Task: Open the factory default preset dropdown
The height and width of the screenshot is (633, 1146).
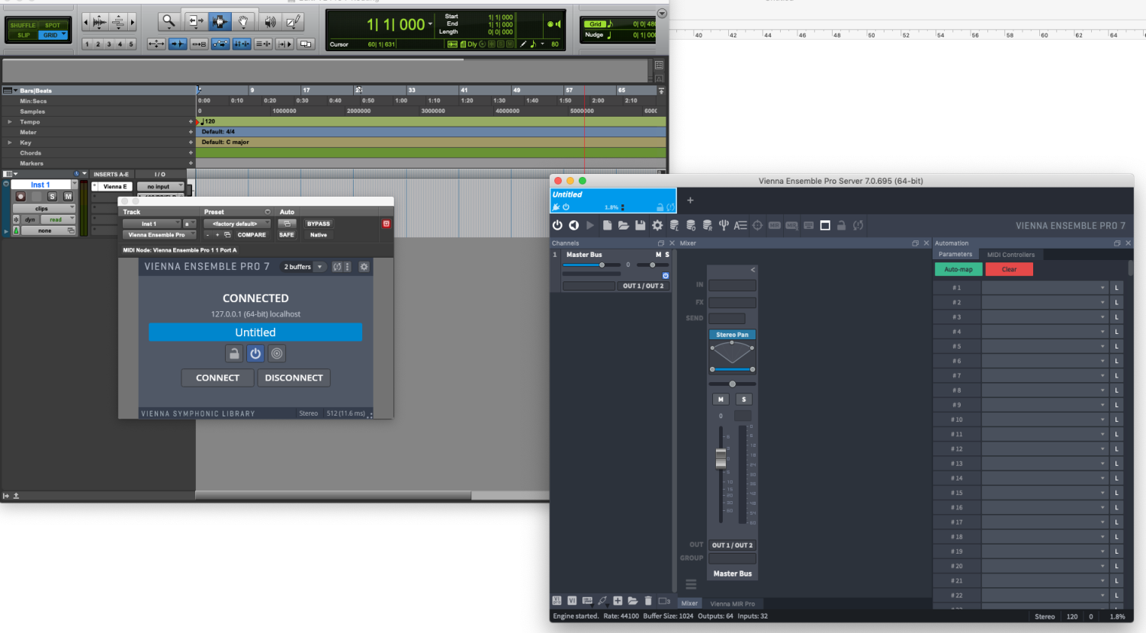Action: pyautogui.click(x=239, y=223)
